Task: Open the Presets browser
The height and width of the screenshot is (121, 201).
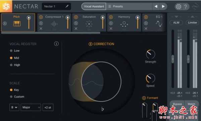Action: click(129, 6)
